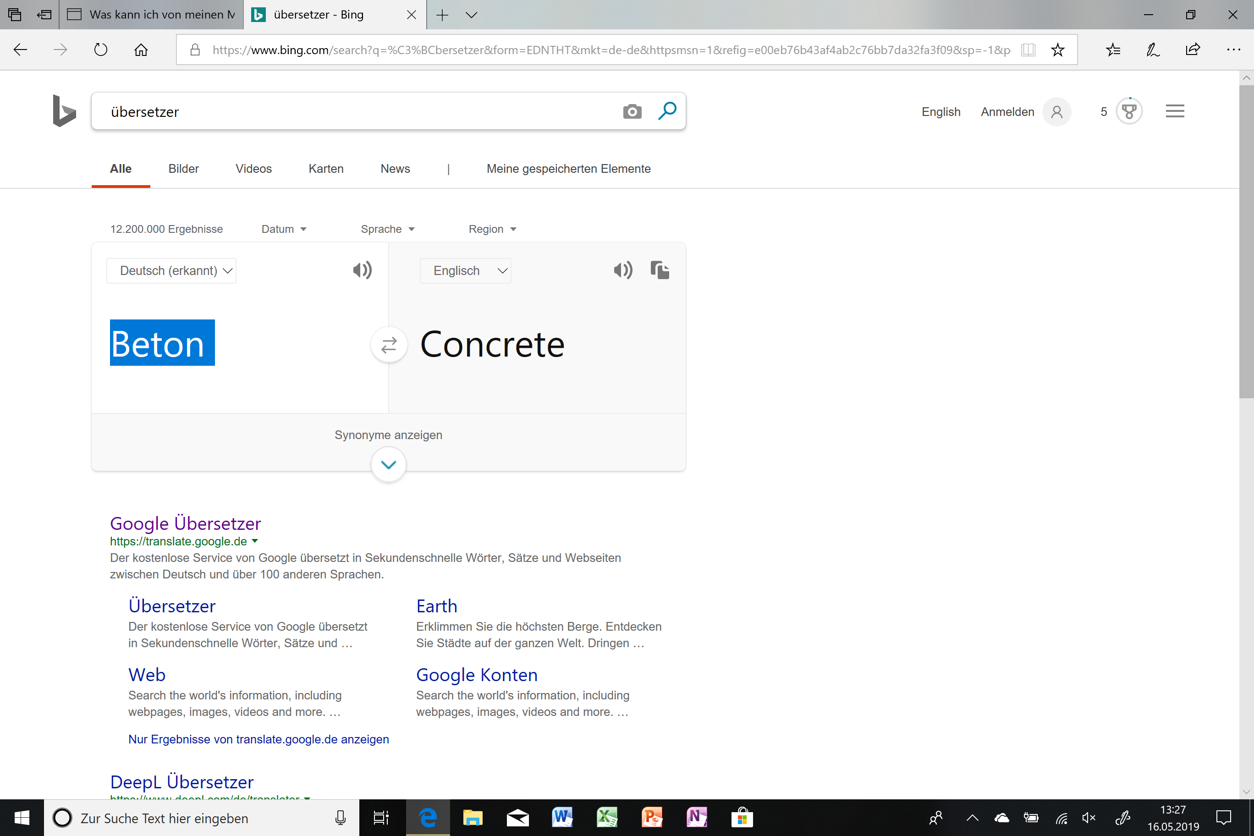The width and height of the screenshot is (1254, 836).
Task: Toggle reading view in address bar
Action: [1028, 50]
